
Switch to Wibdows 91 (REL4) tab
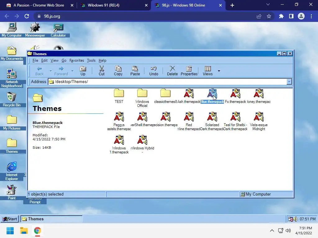[x=114, y=5]
